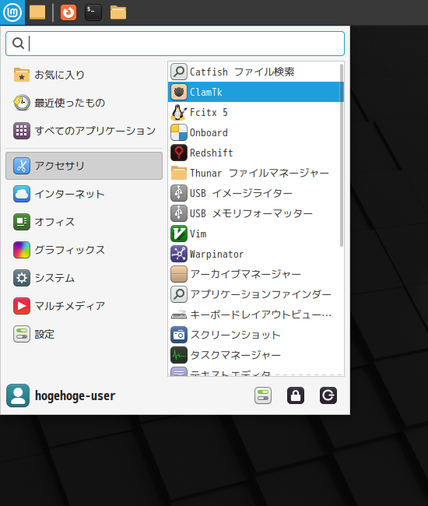Click the logout button icon
Viewport: 428px width, 506px height.
coord(328,395)
